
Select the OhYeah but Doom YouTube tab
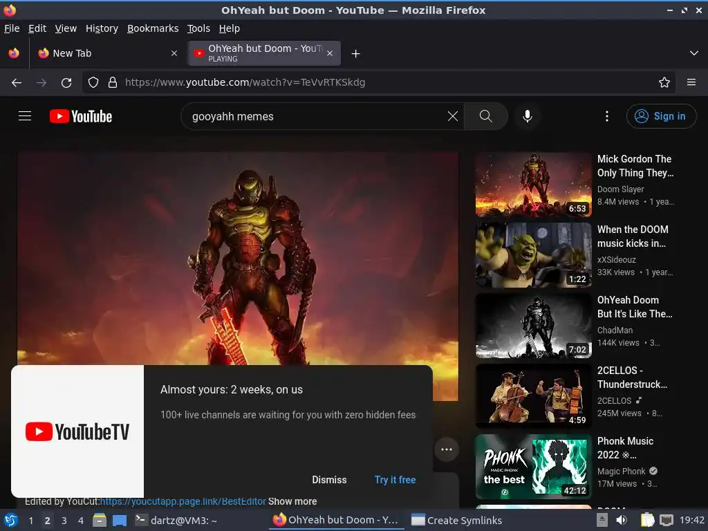(265, 53)
